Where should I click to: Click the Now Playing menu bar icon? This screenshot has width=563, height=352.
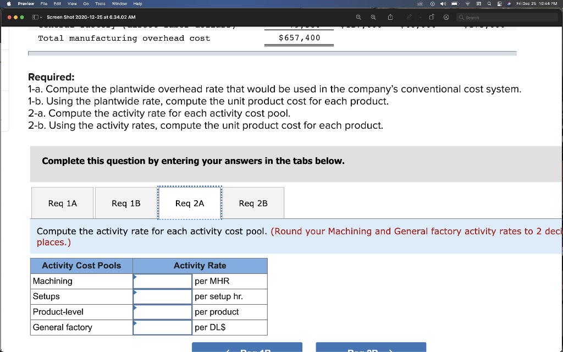(x=433, y=4)
